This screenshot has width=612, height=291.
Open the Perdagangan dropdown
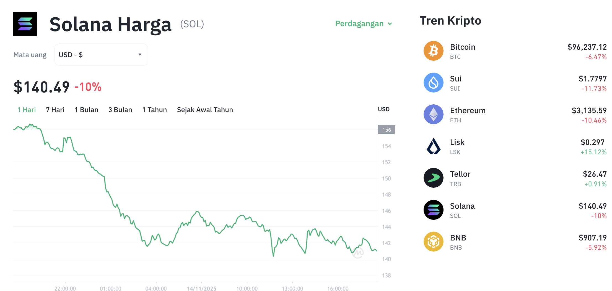pos(364,24)
